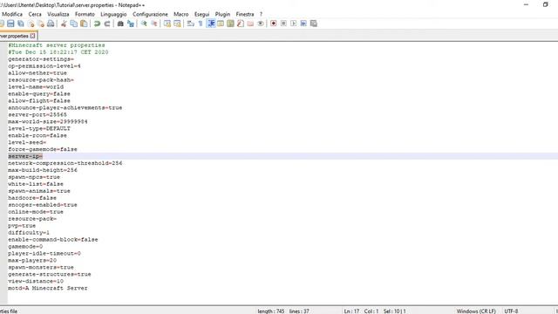Open the Modifica menu
Viewport: 558px width, 314px height.
(12, 14)
